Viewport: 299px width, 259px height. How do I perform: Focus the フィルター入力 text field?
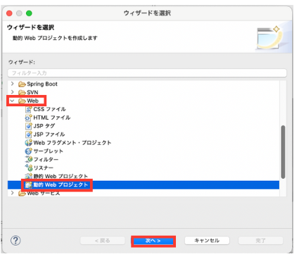point(147,73)
